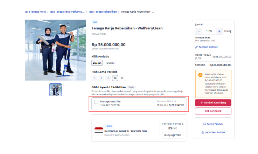This screenshot has height=154, width=258.
Task: Click the Beli Langsung button
Action: pos(213,111)
